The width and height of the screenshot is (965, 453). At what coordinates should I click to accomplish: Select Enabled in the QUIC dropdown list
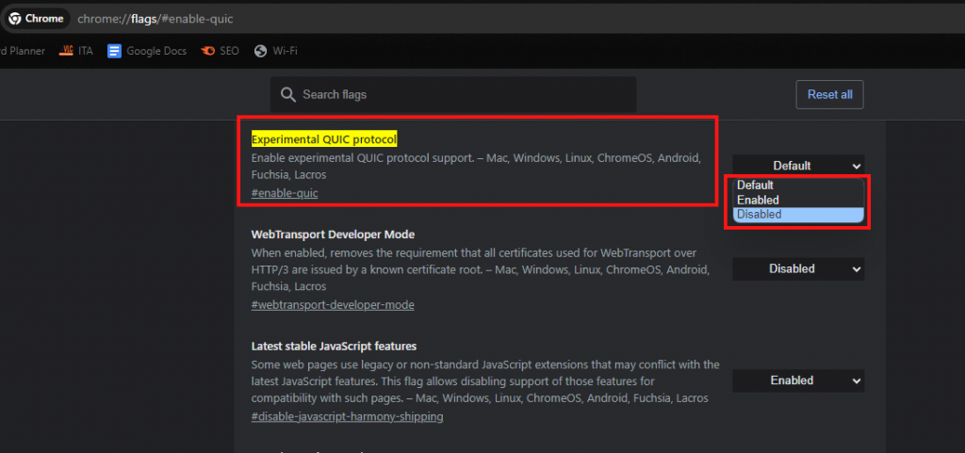pyautogui.click(x=758, y=200)
